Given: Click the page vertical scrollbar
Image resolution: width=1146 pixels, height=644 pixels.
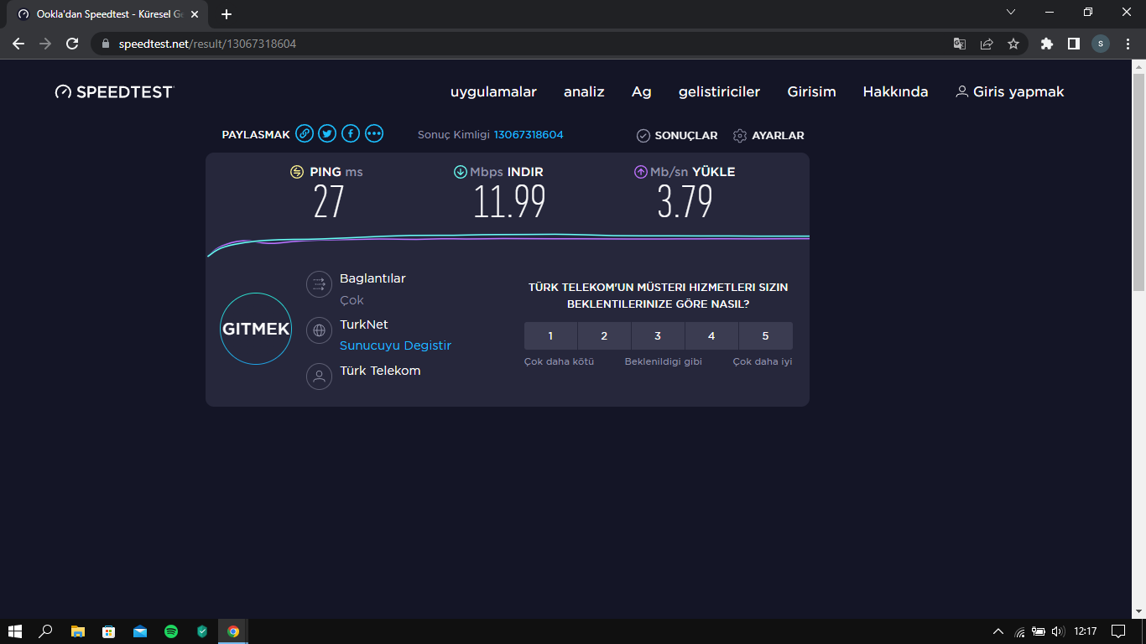Looking at the screenshot, I should (x=1139, y=182).
